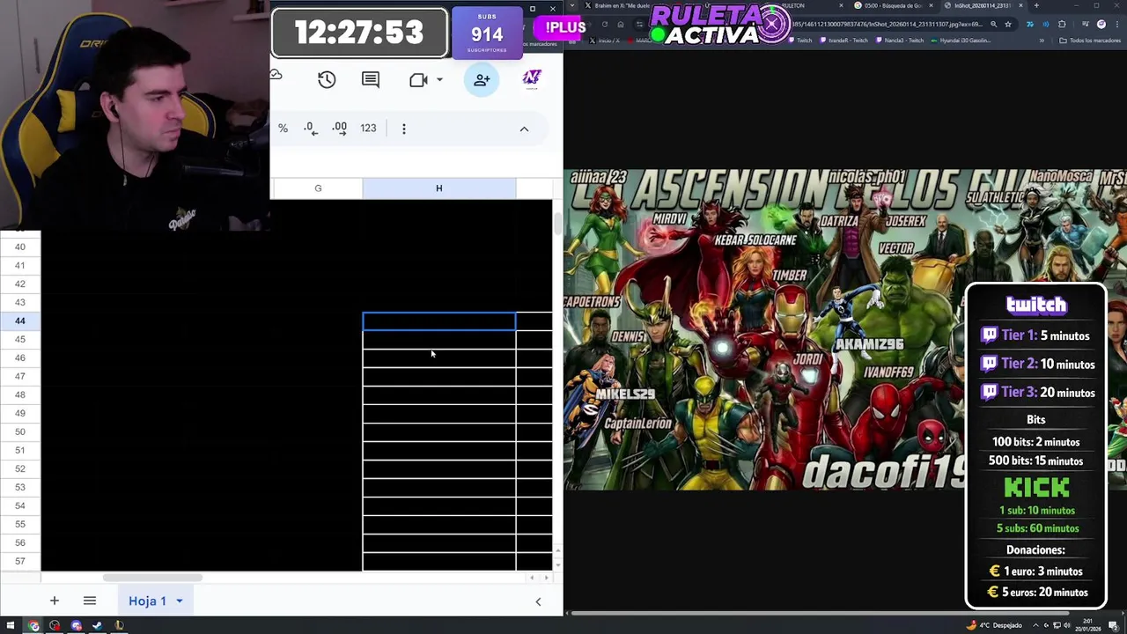This screenshot has height=634, width=1127.
Task: Click the cloud save status icon
Action: tap(276, 76)
